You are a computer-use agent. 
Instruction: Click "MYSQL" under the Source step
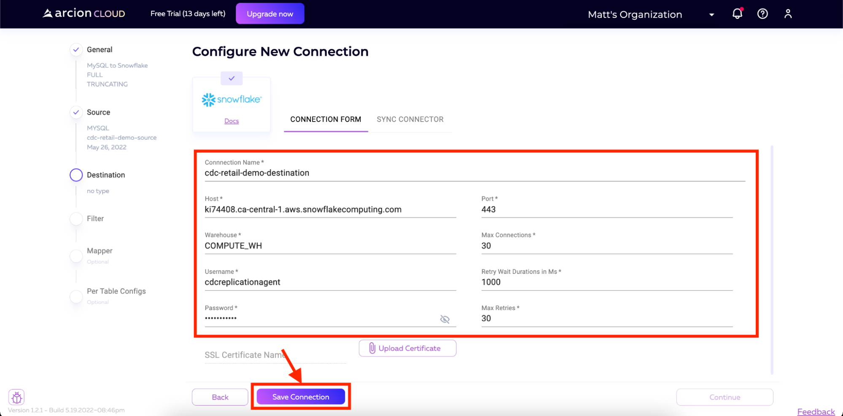click(98, 128)
